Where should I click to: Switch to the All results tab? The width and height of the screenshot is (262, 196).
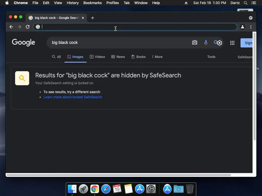coord(56,57)
